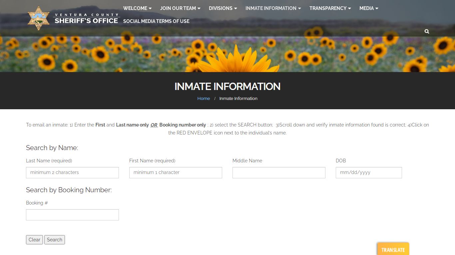
Task: Expand the Welcome menu
Action: coord(137,8)
